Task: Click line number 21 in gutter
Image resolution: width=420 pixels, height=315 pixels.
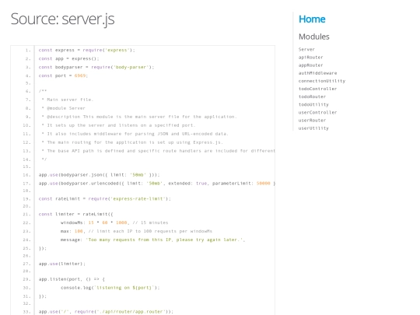Action: click(26, 215)
